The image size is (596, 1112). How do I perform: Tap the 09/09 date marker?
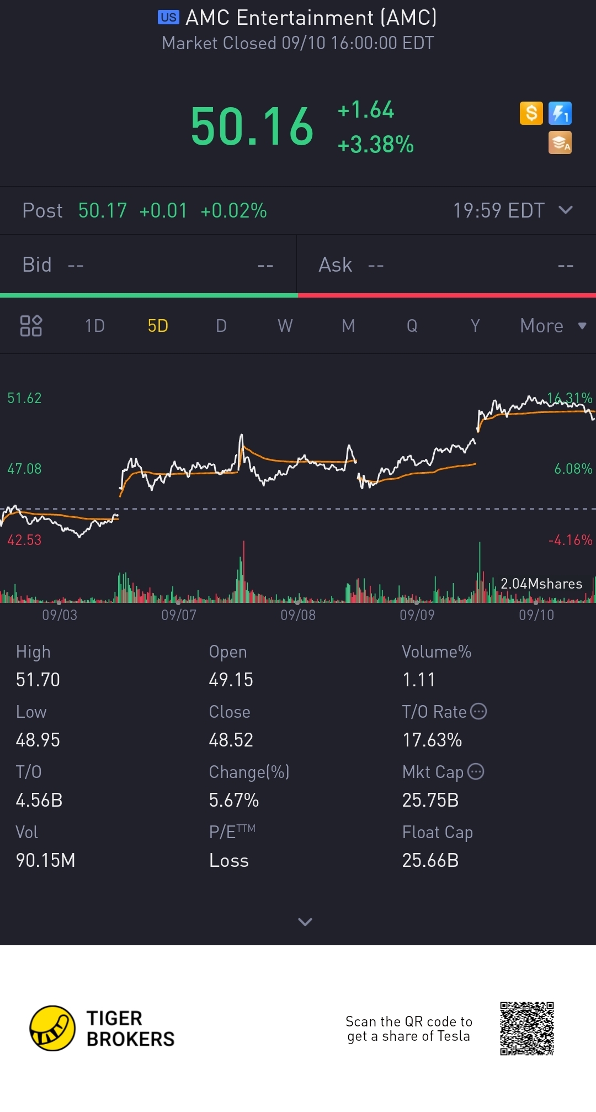click(x=417, y=615)
